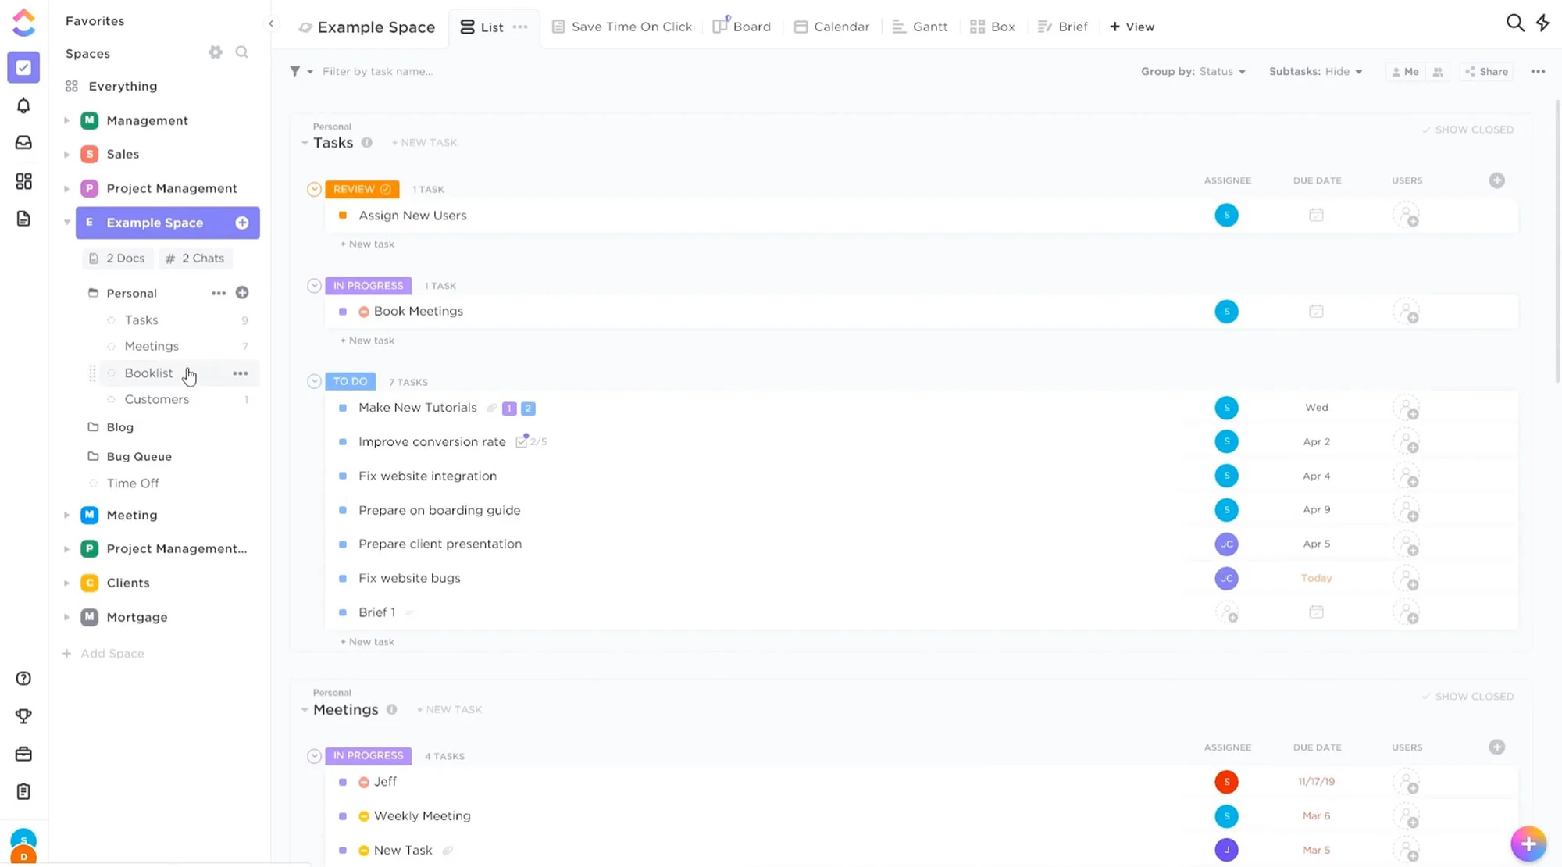The image size is (1562, 867).
Task: Open the lightning bolt quick actions
Action: click(1542, 23)
